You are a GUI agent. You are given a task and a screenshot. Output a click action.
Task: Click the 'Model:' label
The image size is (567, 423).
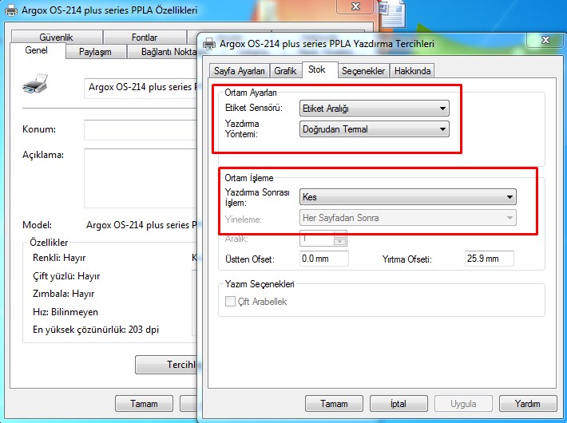click(x=37, y=225)
